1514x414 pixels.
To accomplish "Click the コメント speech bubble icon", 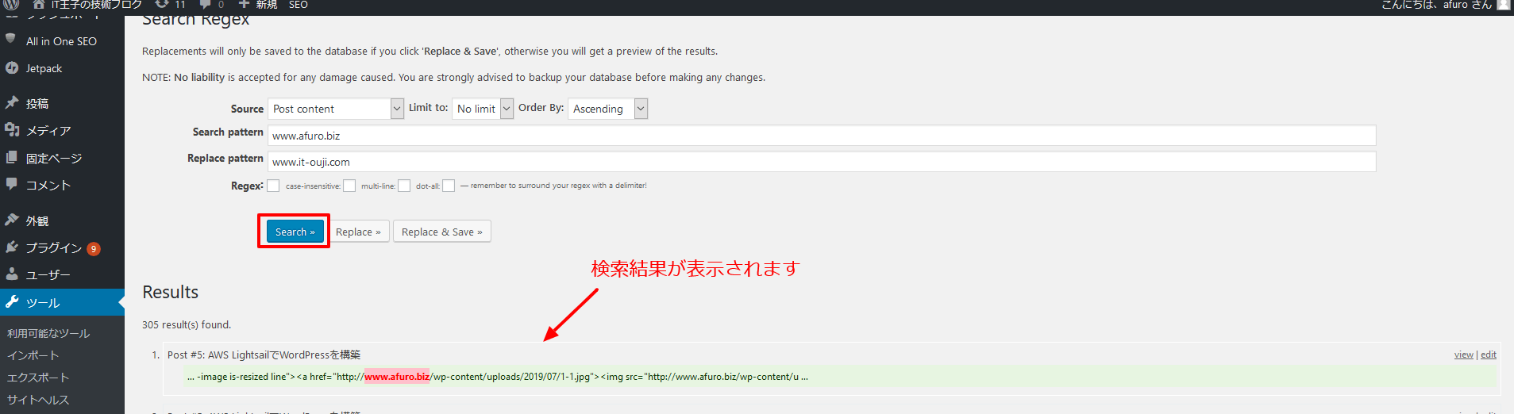I will (12, 185).
